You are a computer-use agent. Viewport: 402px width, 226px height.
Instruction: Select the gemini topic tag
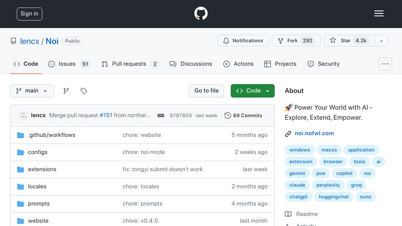pos(297,173)
